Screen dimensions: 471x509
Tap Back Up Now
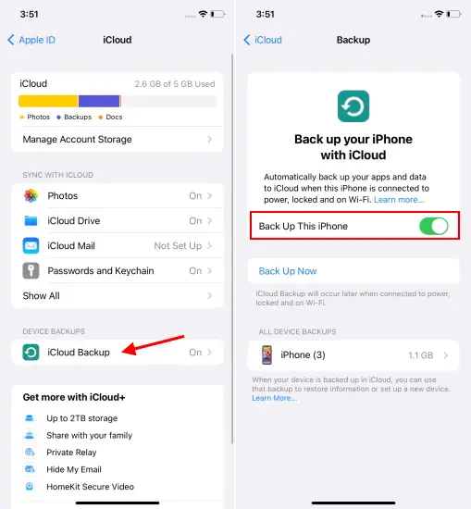288,271
